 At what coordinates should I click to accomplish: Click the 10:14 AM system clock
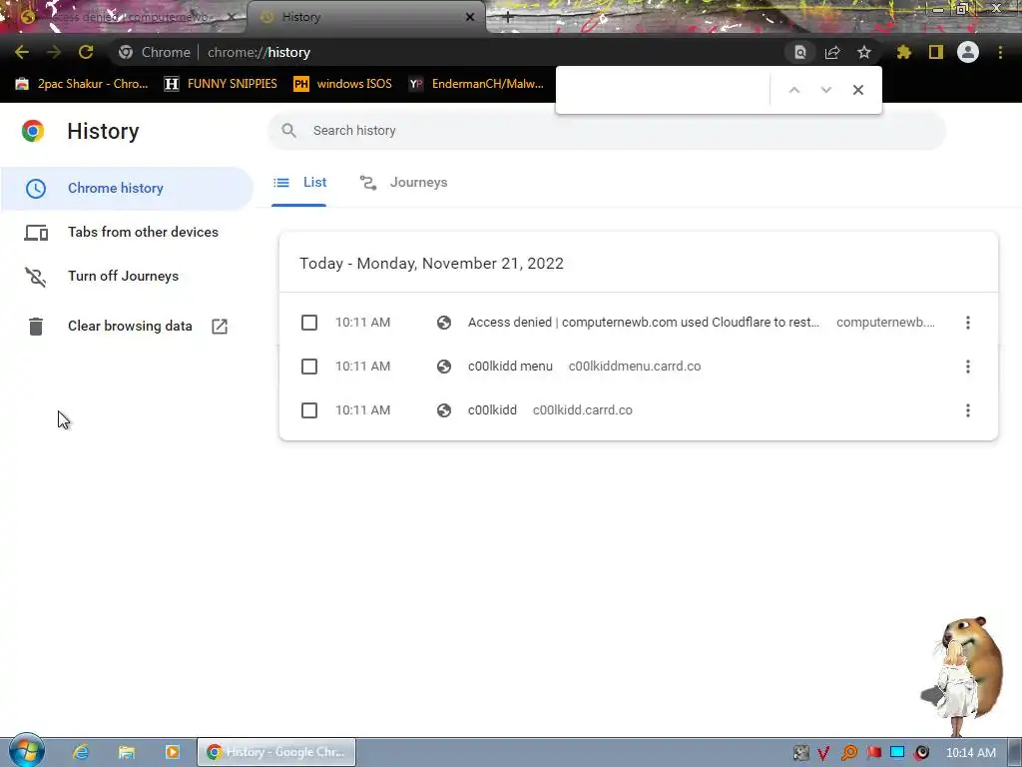pos(970,753)
